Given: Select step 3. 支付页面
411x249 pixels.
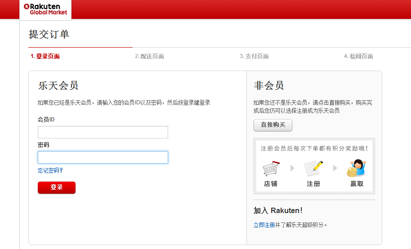Looking at the screenshot, I should click(254, 56).
